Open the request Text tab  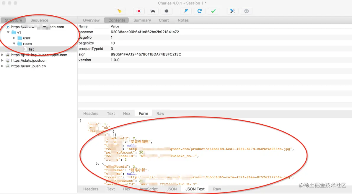click(111, 113)
